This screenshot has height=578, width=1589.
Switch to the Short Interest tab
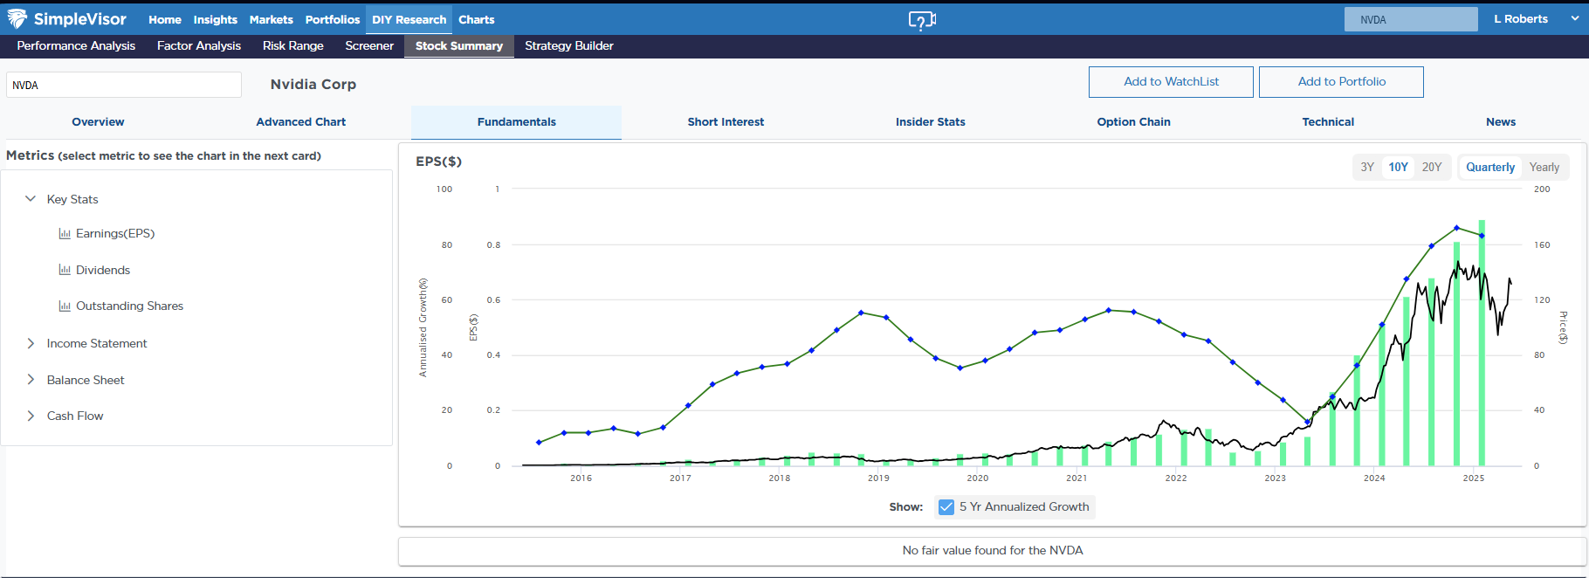pyautogui.click(x=726, y=122)
